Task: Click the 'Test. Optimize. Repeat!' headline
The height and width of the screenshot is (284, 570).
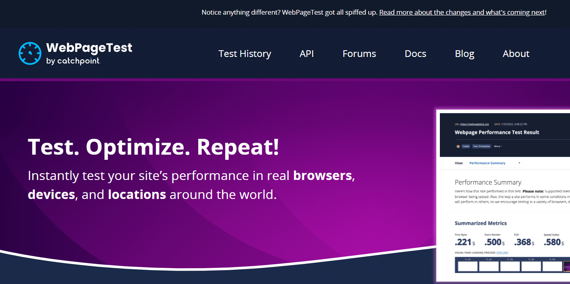Action: [153, 147]
